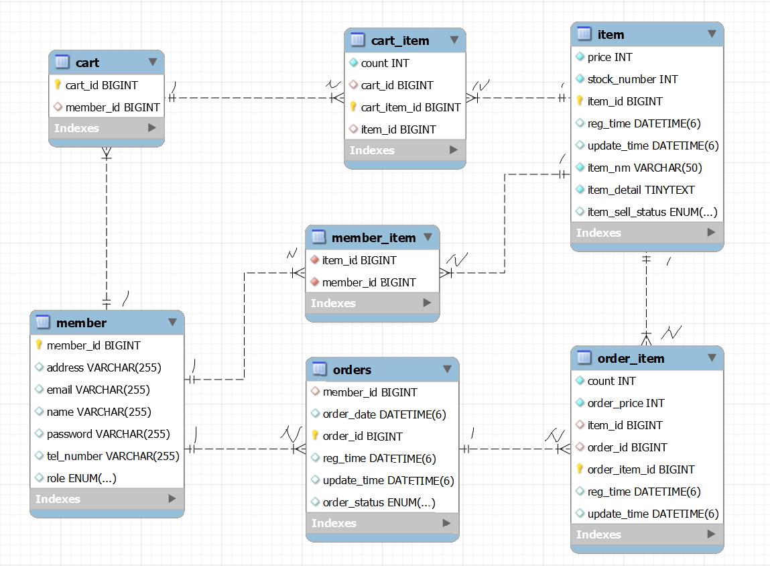Click the member table icon

click(43, 323)
